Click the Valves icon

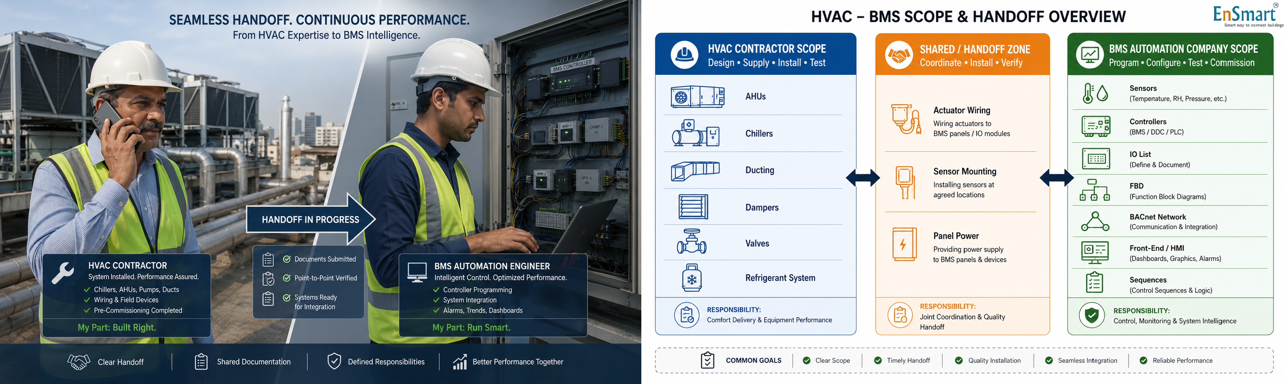(x=692, y=242)
